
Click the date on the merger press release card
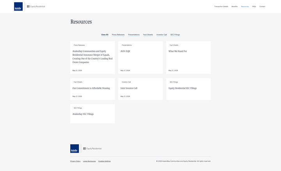(77, 70)
